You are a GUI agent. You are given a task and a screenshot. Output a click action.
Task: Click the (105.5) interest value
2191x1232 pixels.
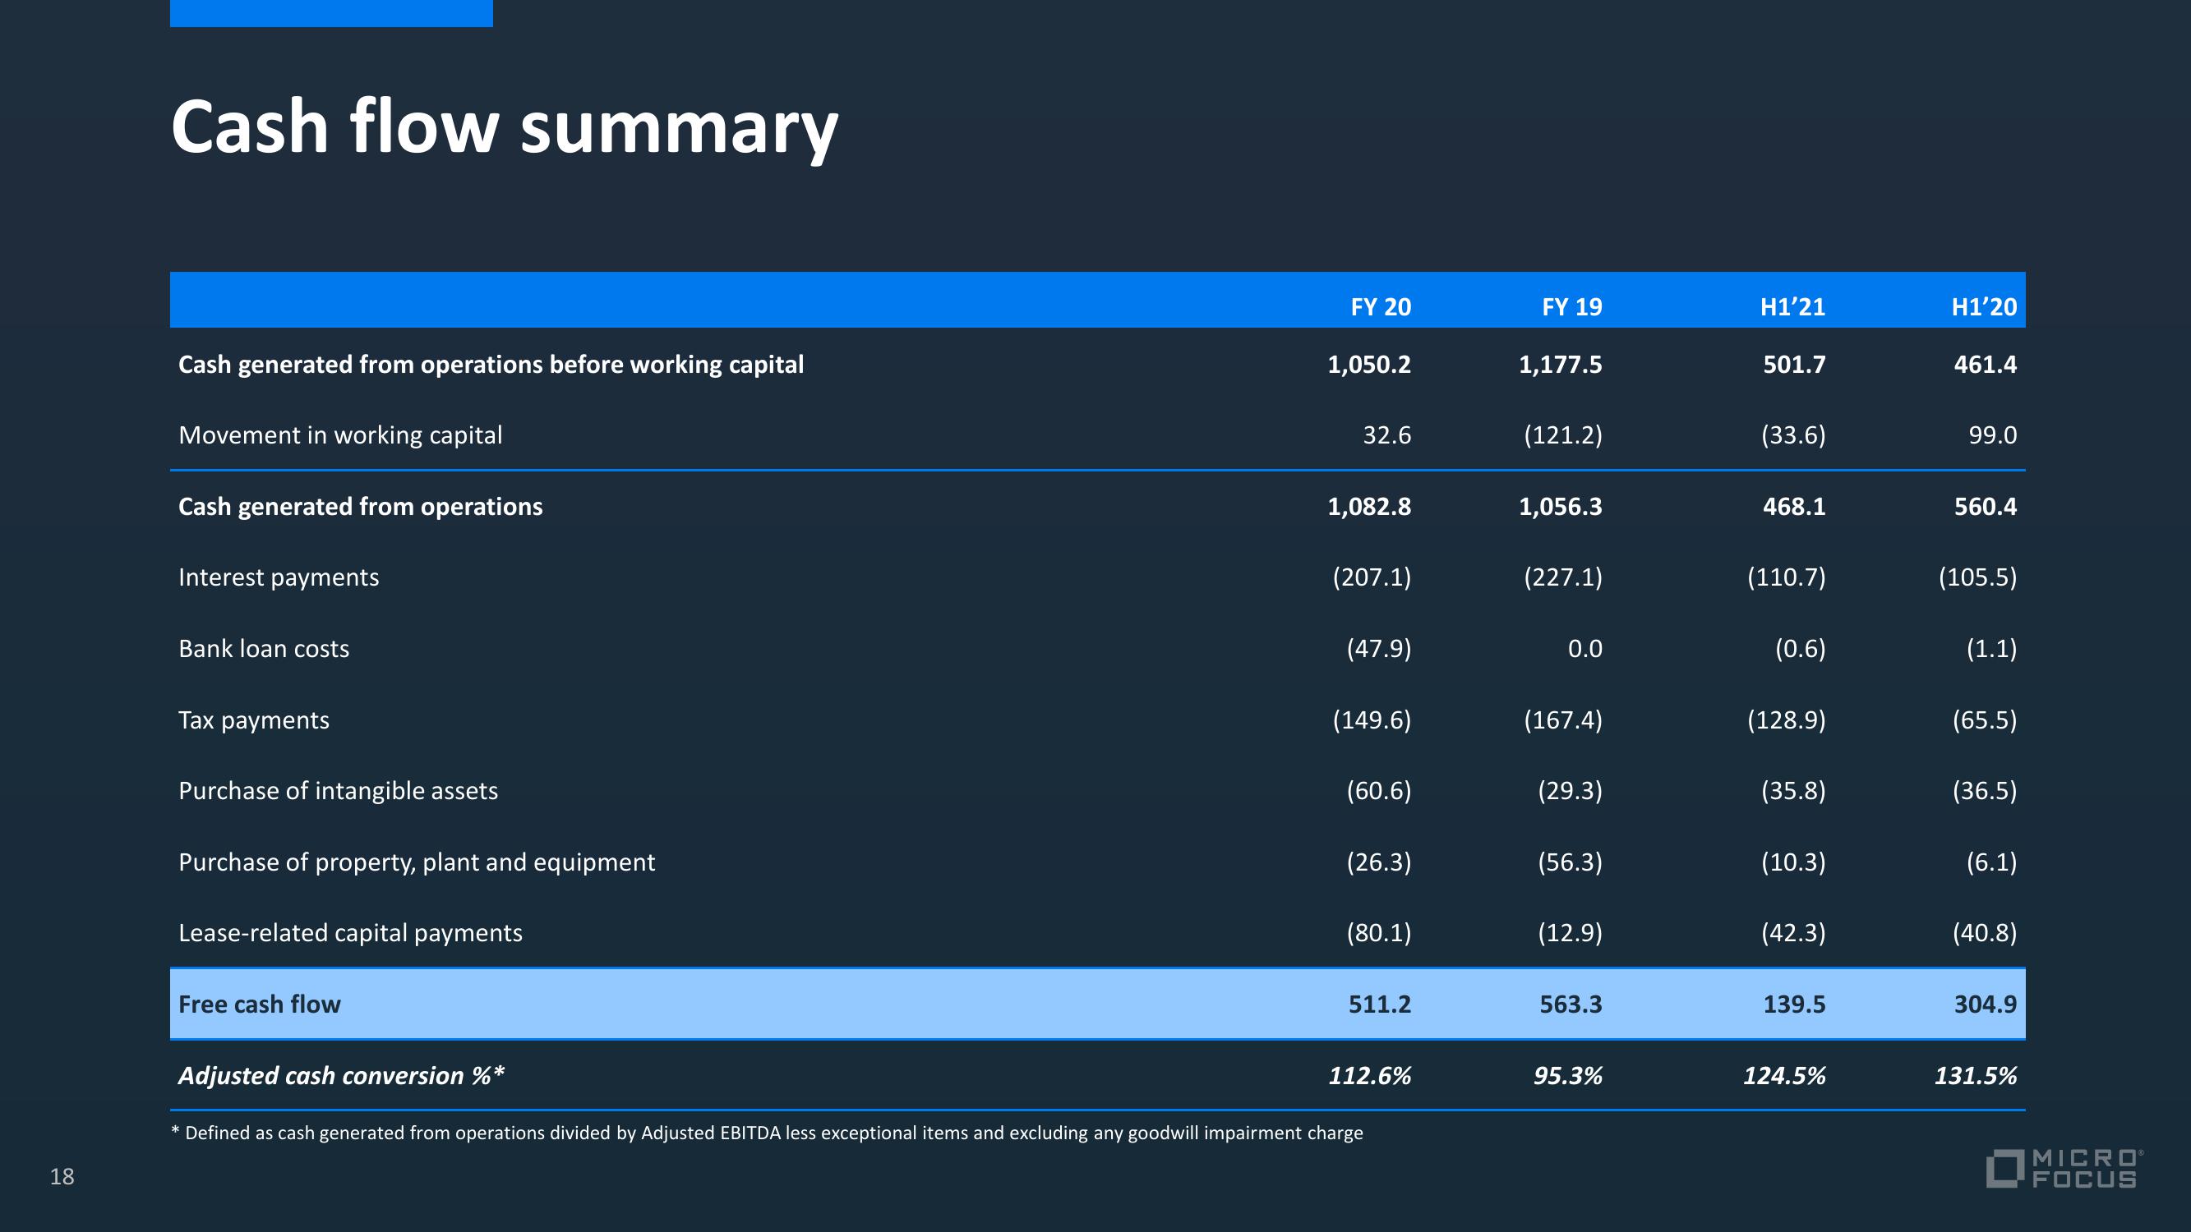click(1977, 577)
